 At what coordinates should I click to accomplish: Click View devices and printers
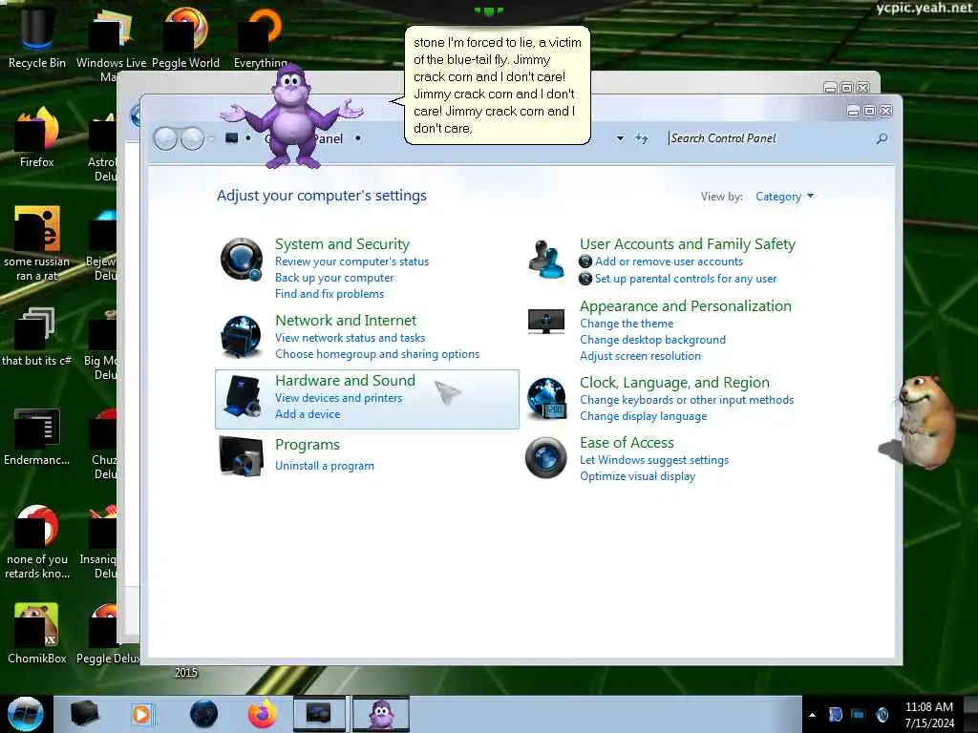339,398
